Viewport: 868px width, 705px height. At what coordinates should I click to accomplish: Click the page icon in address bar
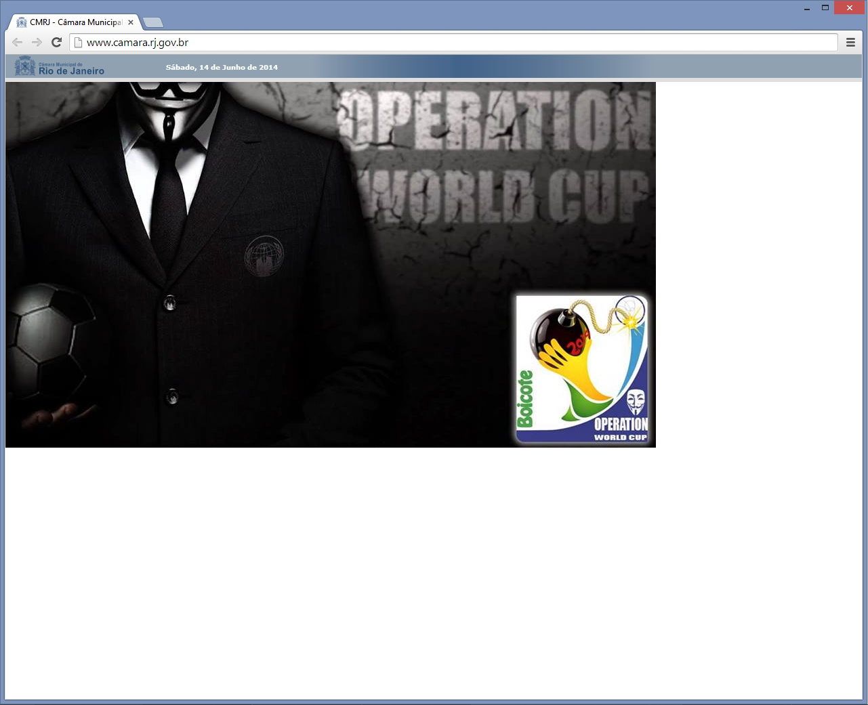[x=78, y=42]
